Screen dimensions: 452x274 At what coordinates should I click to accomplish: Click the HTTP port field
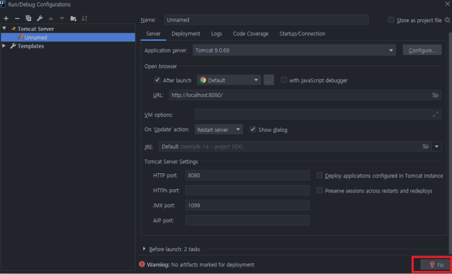(247, 175)
